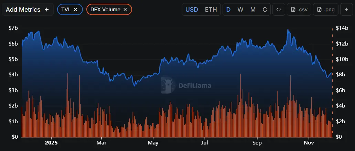Screen dimensions: 355x151
Task: Click the plus button at far right
Action: [346, 10]
